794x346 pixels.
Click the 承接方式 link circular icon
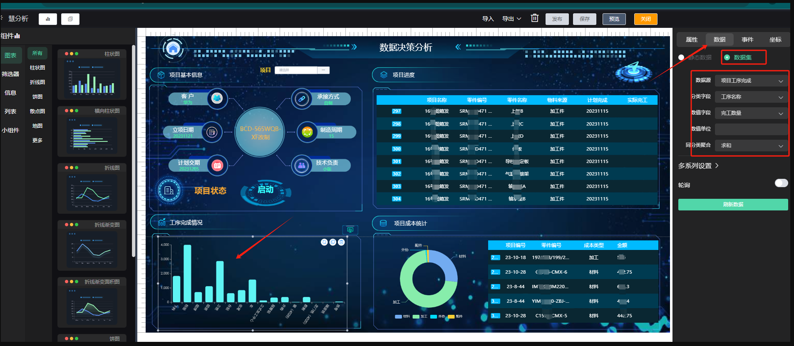click(x=301, y=99)
